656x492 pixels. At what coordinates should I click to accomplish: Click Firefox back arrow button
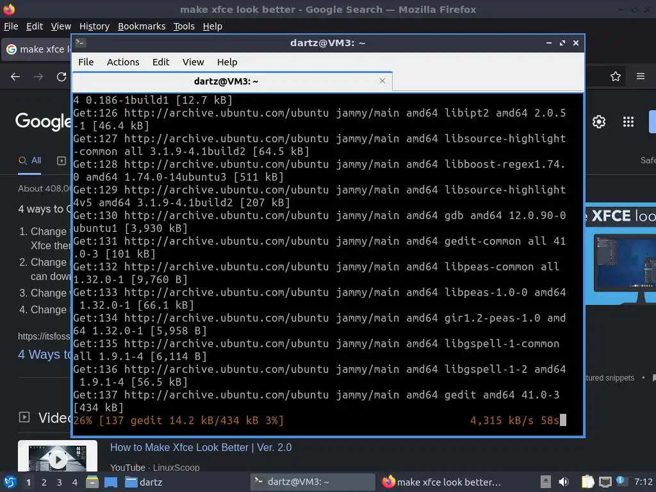click(15, 77)
